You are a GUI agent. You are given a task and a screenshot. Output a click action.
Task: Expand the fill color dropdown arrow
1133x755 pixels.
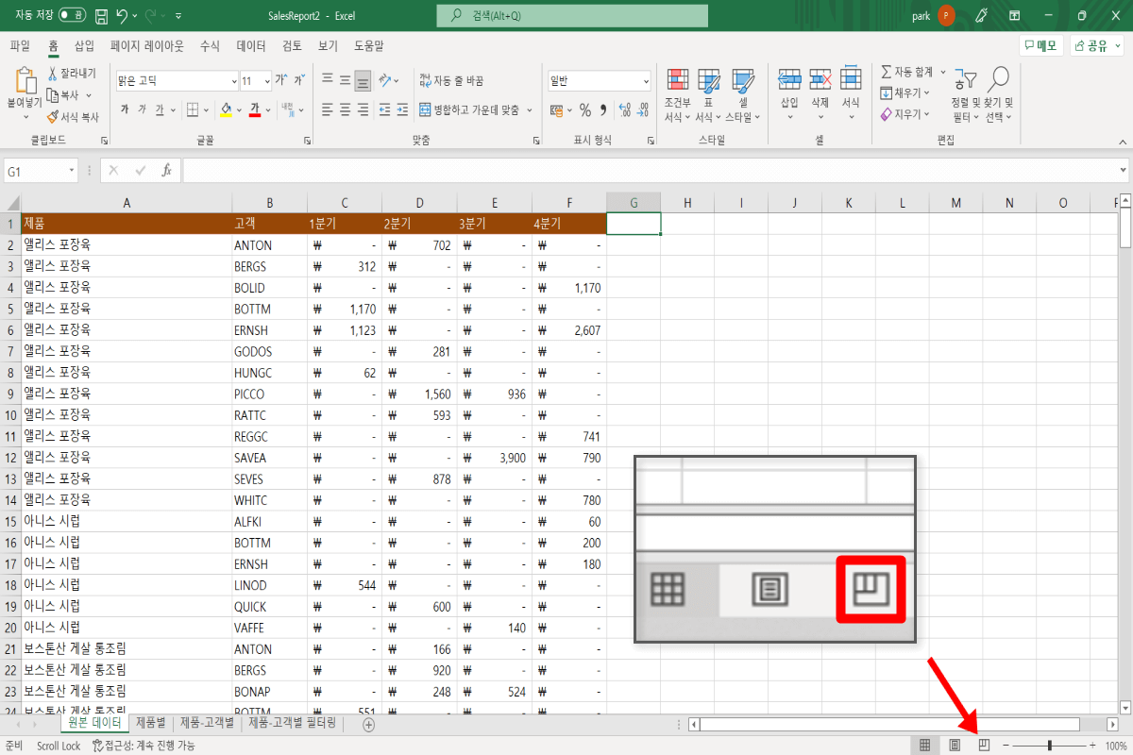pyautogui.click(x=240, y=110)
